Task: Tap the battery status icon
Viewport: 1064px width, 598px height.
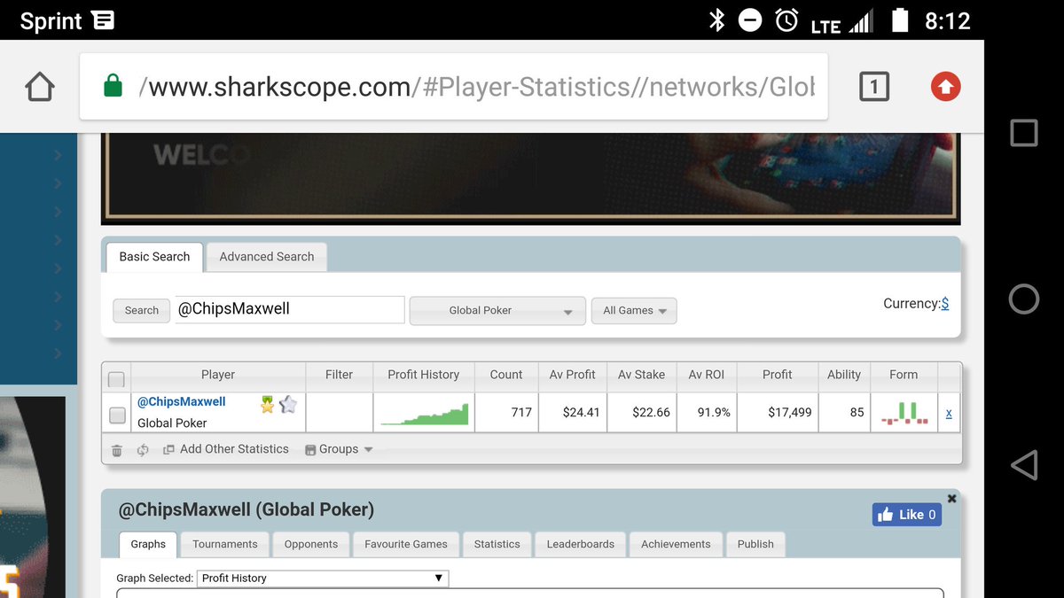Action: (x=900, y=19)
